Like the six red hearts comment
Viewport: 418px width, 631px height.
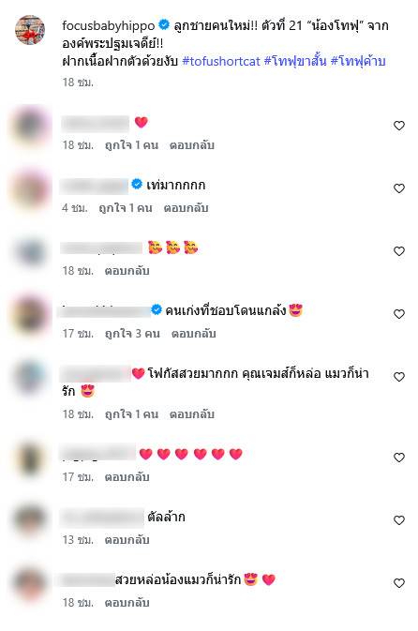(398, 458)
